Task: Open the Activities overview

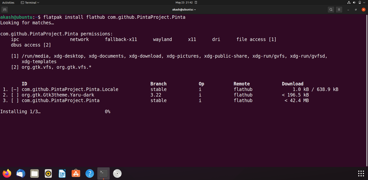Action: click(8, 2)
